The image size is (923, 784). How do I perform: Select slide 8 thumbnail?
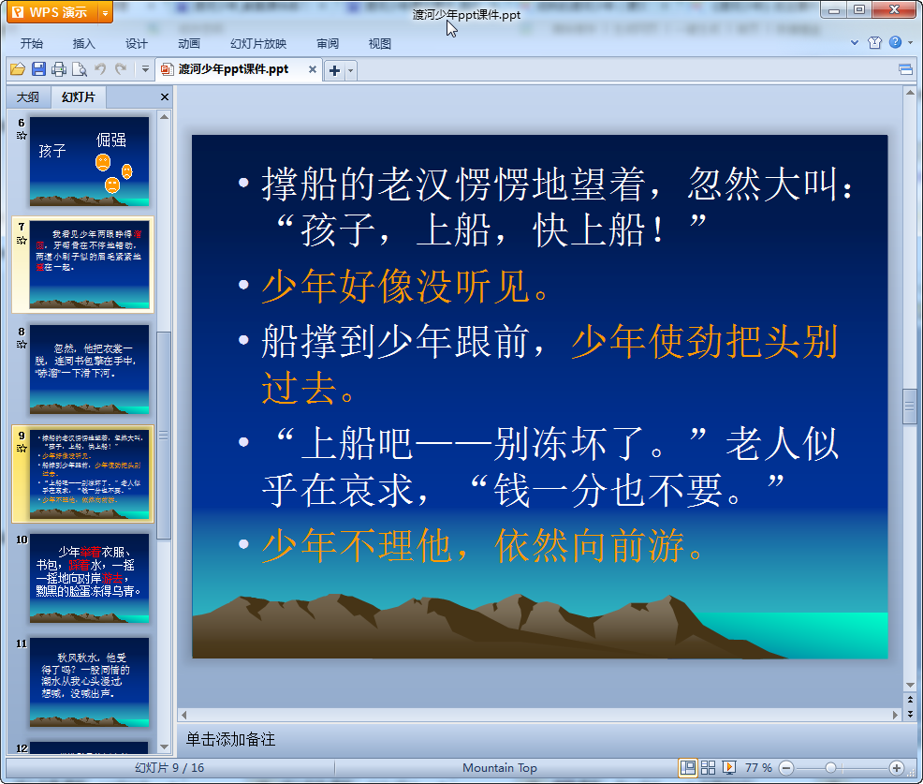tap(90, 369)
